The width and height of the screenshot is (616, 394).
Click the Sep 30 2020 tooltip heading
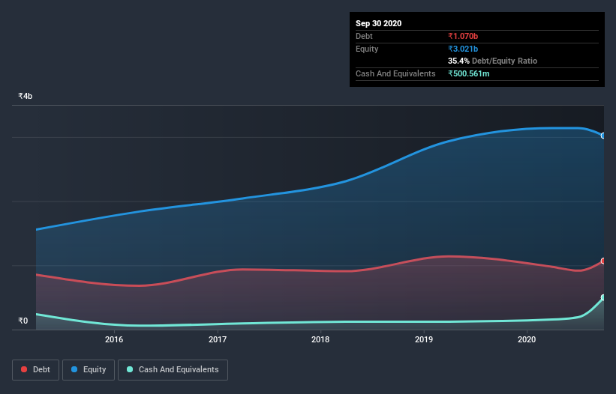point(379,23)
